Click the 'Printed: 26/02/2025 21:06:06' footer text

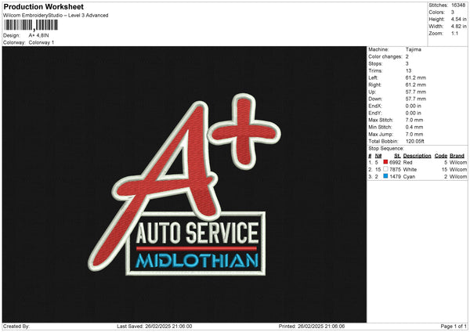pyautogui.click(x=312, y=327)
